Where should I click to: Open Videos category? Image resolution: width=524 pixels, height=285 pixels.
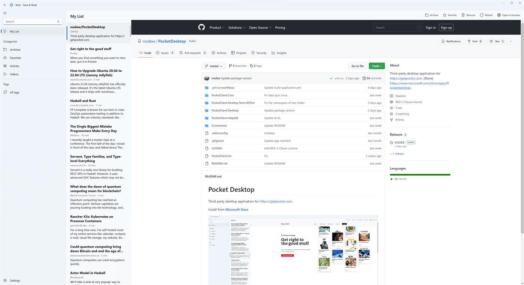[33, 74]
